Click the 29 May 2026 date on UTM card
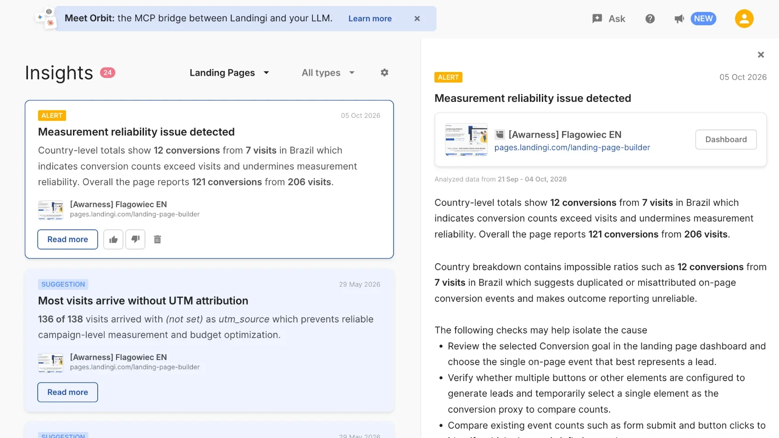Image resolution: width=779 pixels, height=438 pixels. [x=360, y=284]
